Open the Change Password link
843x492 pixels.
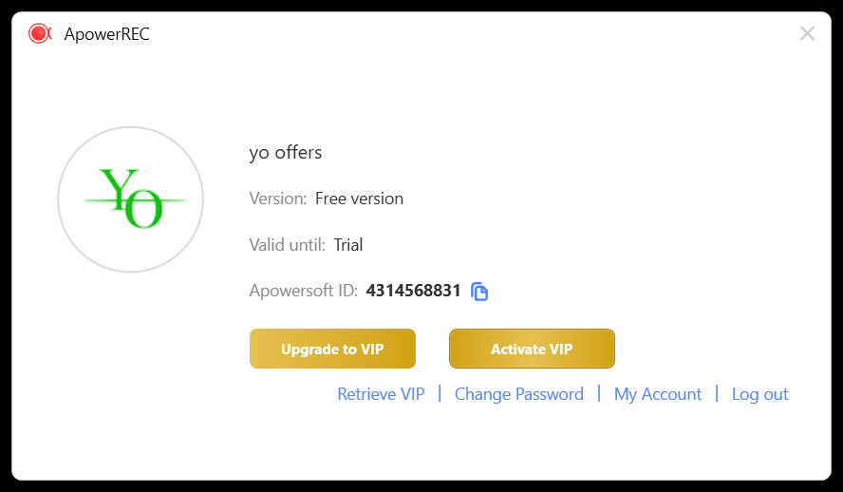[519, 394]
